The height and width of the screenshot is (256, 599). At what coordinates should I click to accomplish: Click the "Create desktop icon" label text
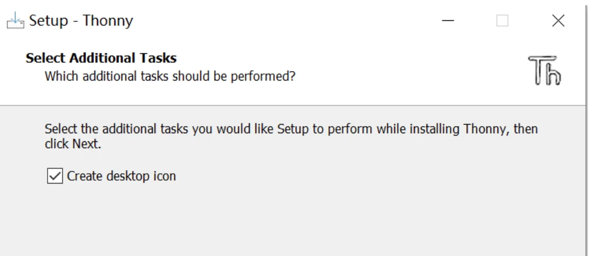tap(121, 176)
